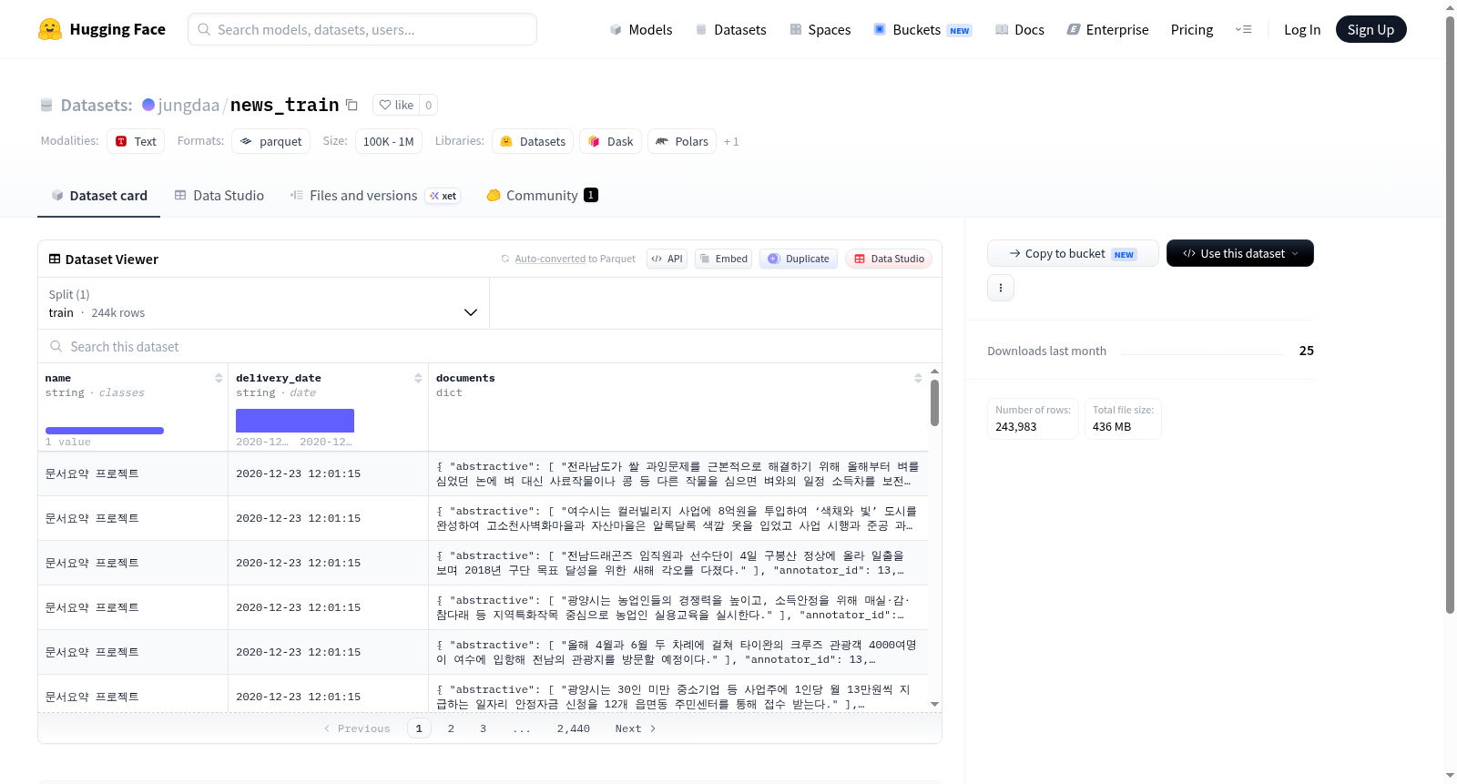The width and height of the screenshot is (1457, 784).
Task: Expand the additional navigation menu icon
Action: point(1243,30)
